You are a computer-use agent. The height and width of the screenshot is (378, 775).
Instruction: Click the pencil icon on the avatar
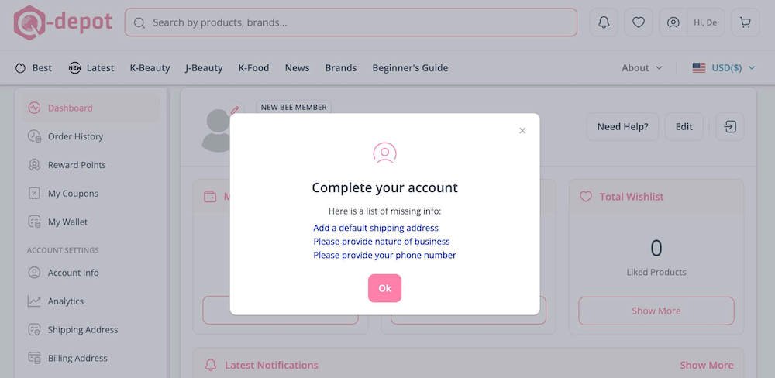click(235, 110)
